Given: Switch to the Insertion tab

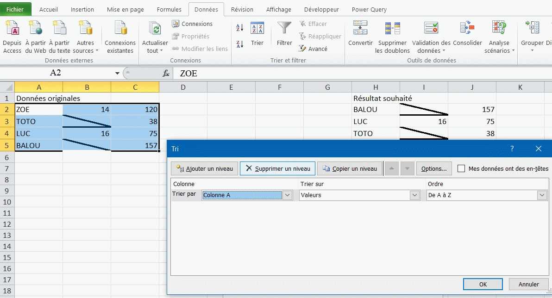Looking at the screenshot, I should (x=82, y=10).
